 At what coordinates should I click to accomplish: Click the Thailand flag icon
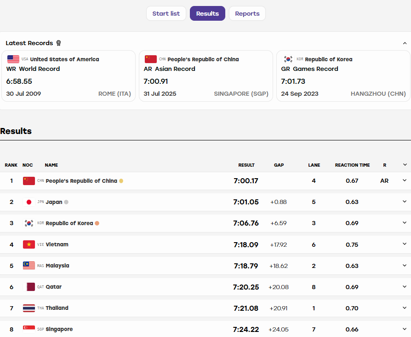pos(29,308)
